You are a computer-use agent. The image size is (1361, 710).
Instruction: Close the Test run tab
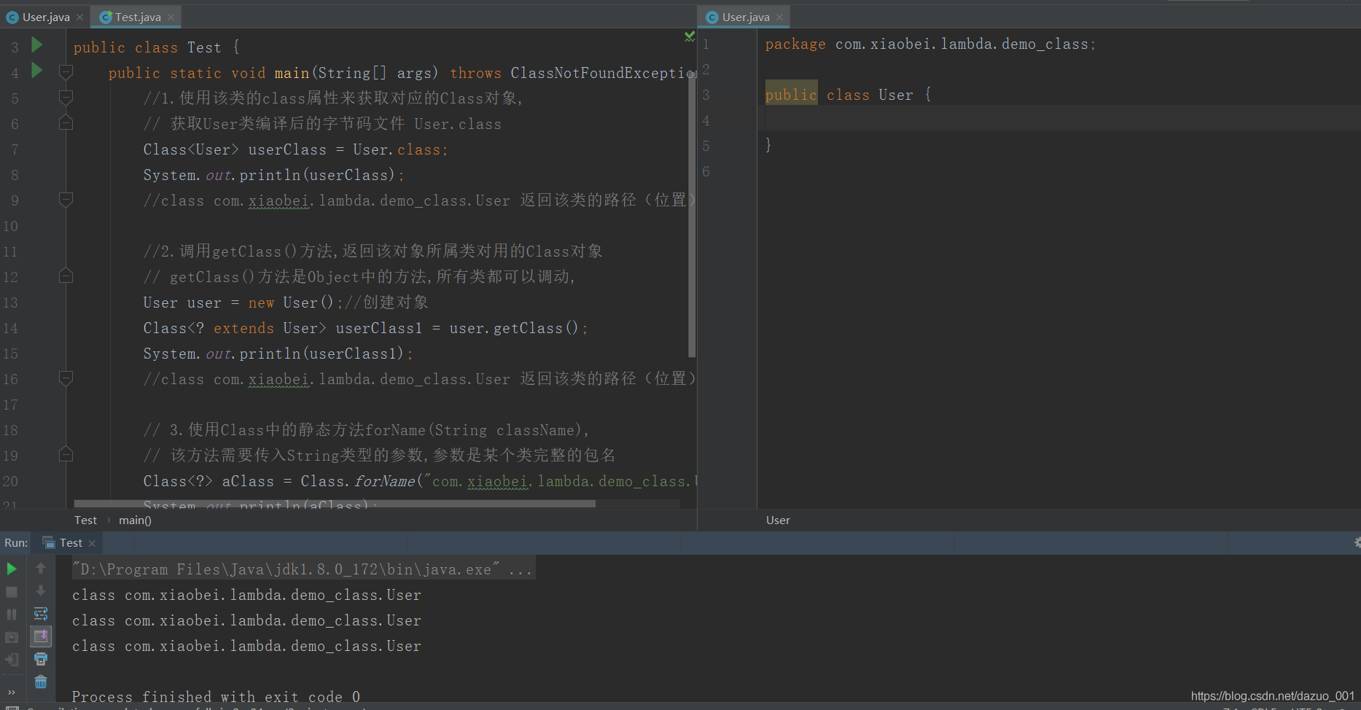click(92, 543)
